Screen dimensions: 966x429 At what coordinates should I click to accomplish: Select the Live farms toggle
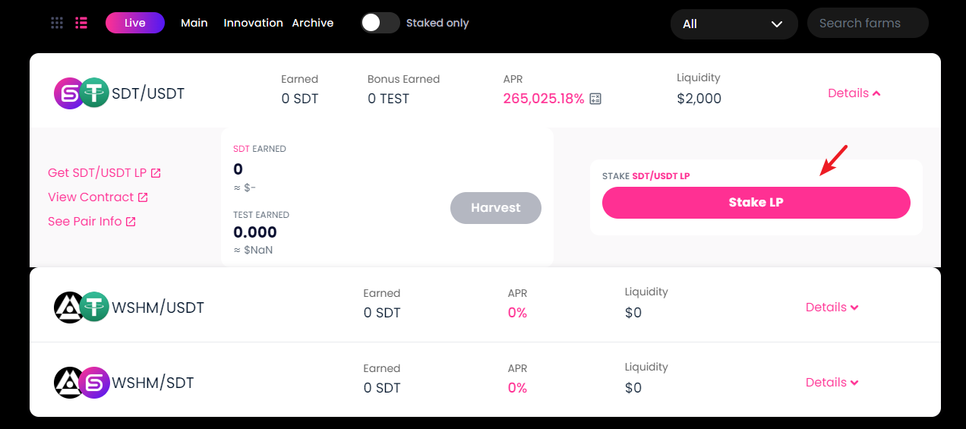pos(135,23)
